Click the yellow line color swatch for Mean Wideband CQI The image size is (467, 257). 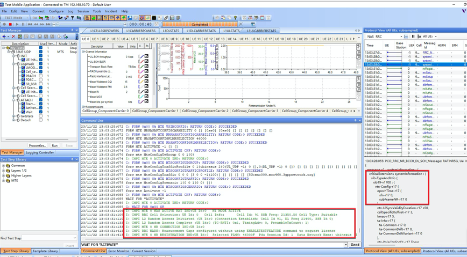[x=142, y=82]
